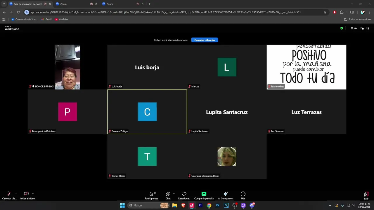Select the Marcos participant tile
This screenshot has height=210, width=374.
(x=227, y=67)
